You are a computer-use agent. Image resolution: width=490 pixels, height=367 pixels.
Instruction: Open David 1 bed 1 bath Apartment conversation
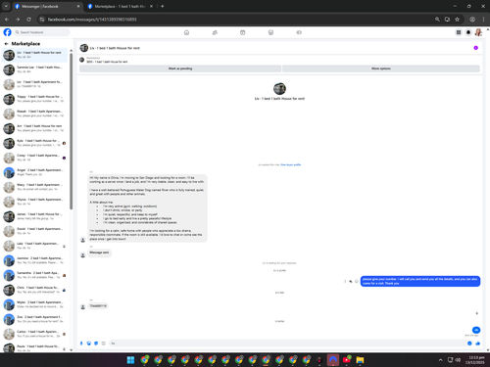35,231
